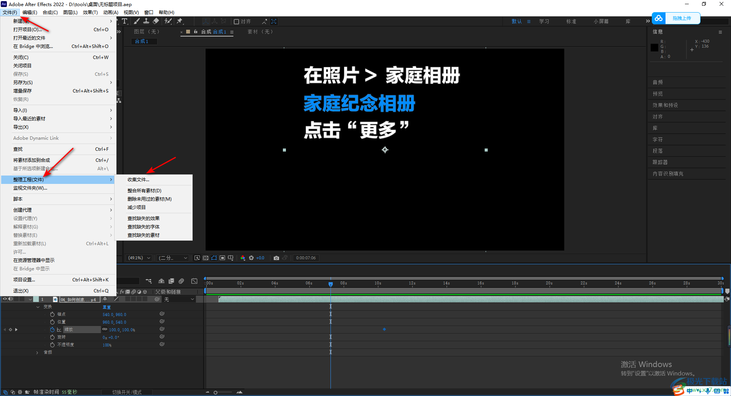Toggle stopwatch for 缩放 property
Viewport: 731px width, 396px height.
52,330
